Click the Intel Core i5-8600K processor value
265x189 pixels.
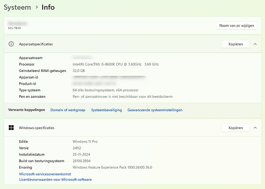click(x=116, y=64)
